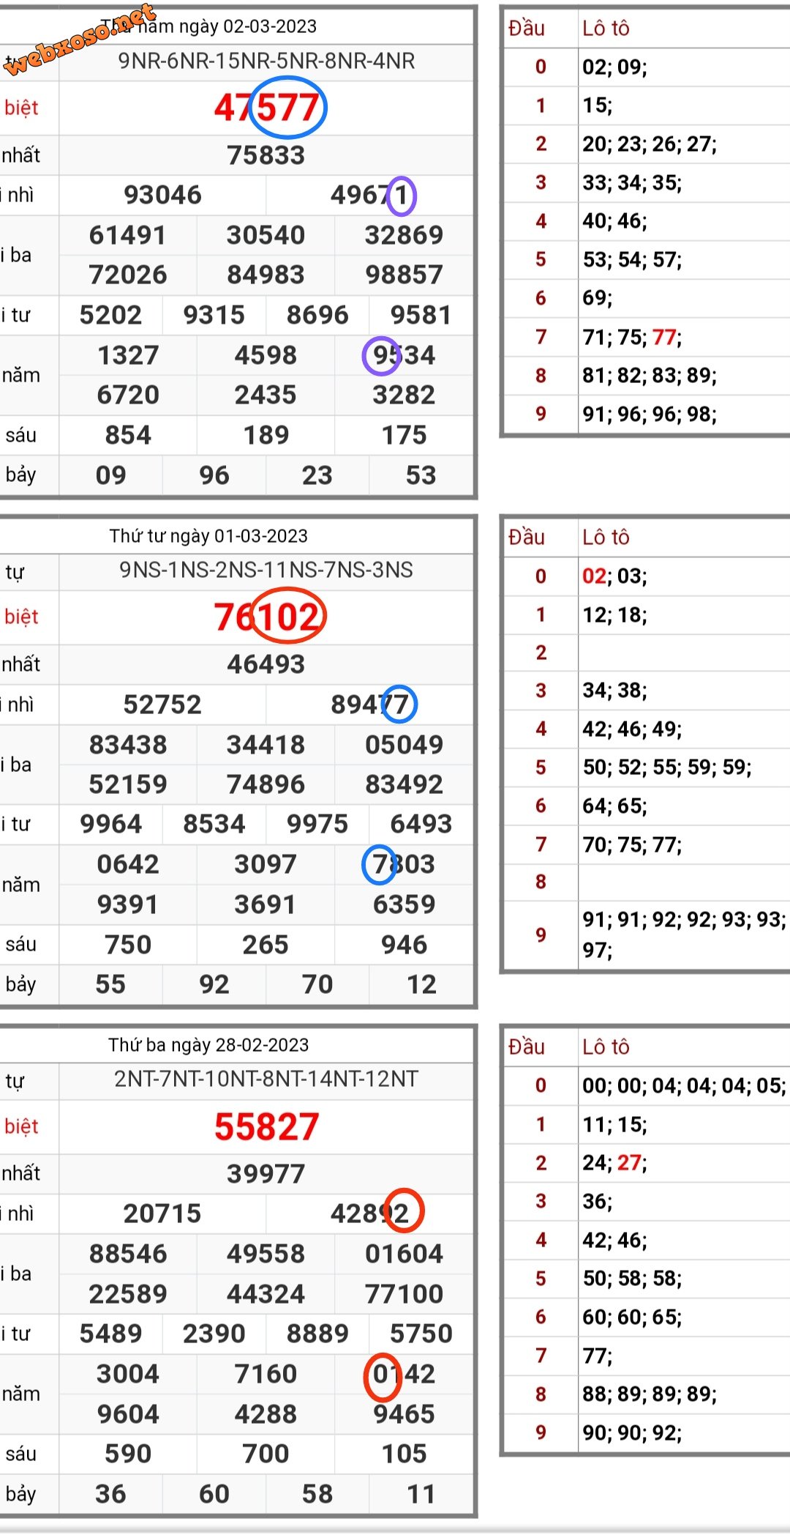This screenshot has width=790, height=1535.
Task: Click the number 3004
Action: (x=128, y=1374)
